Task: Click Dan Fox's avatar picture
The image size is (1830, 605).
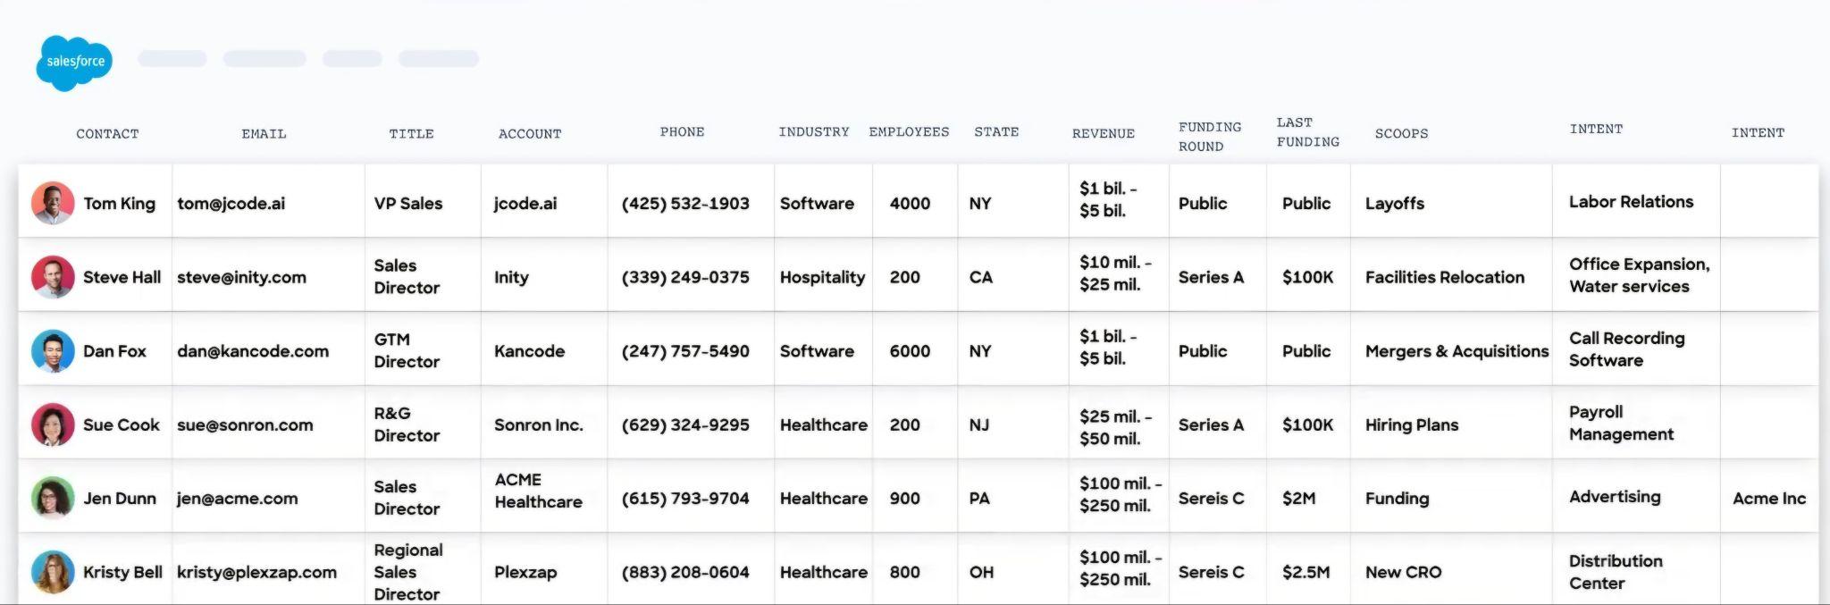Action: coord(53,351)
